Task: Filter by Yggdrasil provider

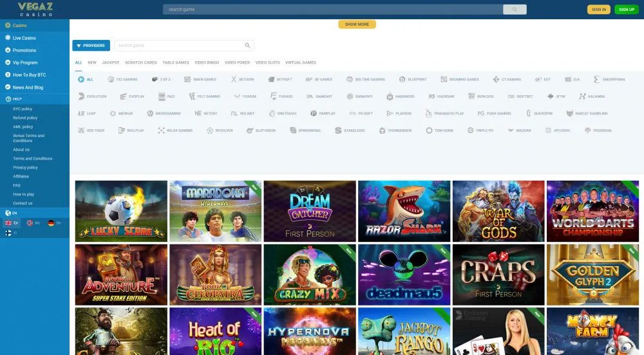Action: point(598,131)
